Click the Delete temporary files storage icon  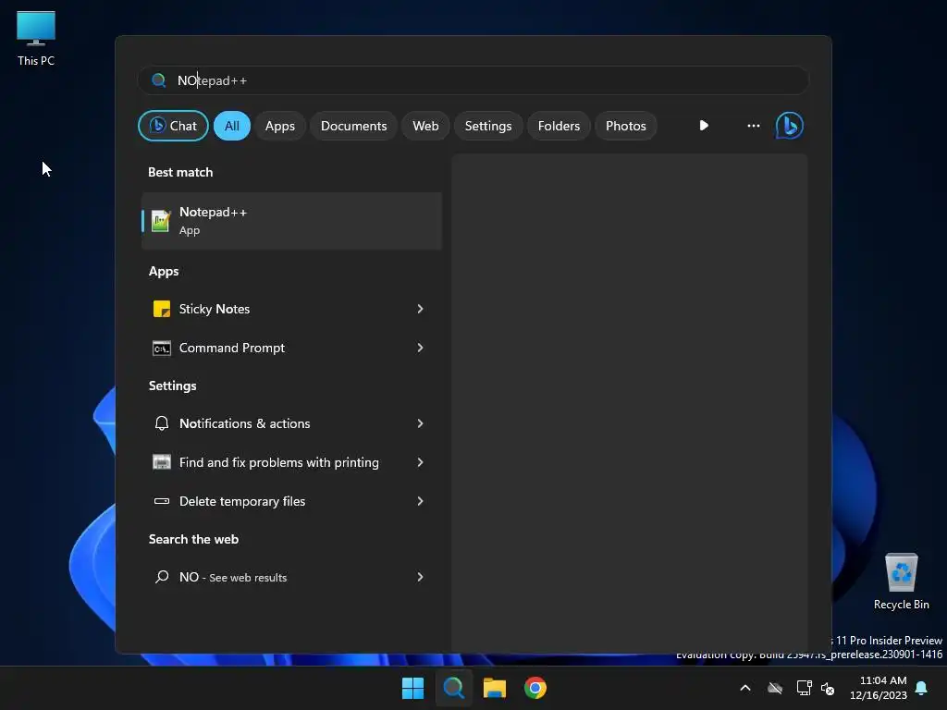(161, 501)
